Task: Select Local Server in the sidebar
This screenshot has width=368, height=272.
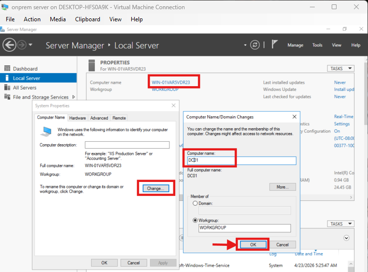Action: pos(26,78)
